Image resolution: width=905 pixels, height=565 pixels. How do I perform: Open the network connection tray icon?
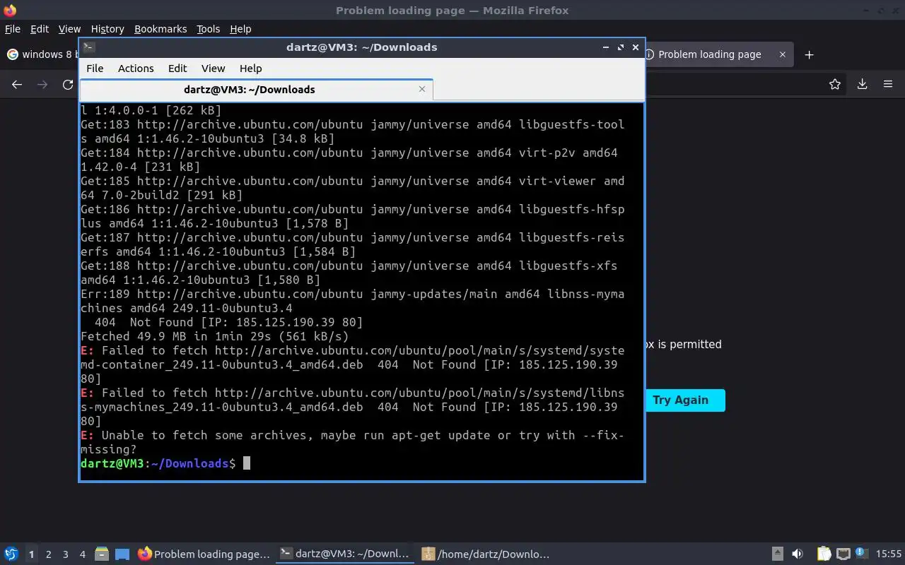click(843, 554)
